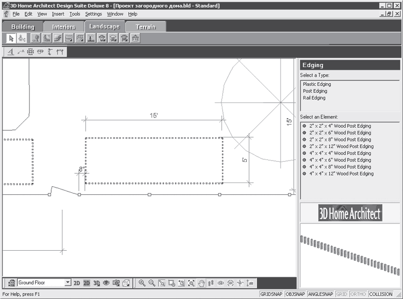The height and width of the screenshot is (299, 403).
Task: Switch to the Building tab
Action: tap(23, 27)
